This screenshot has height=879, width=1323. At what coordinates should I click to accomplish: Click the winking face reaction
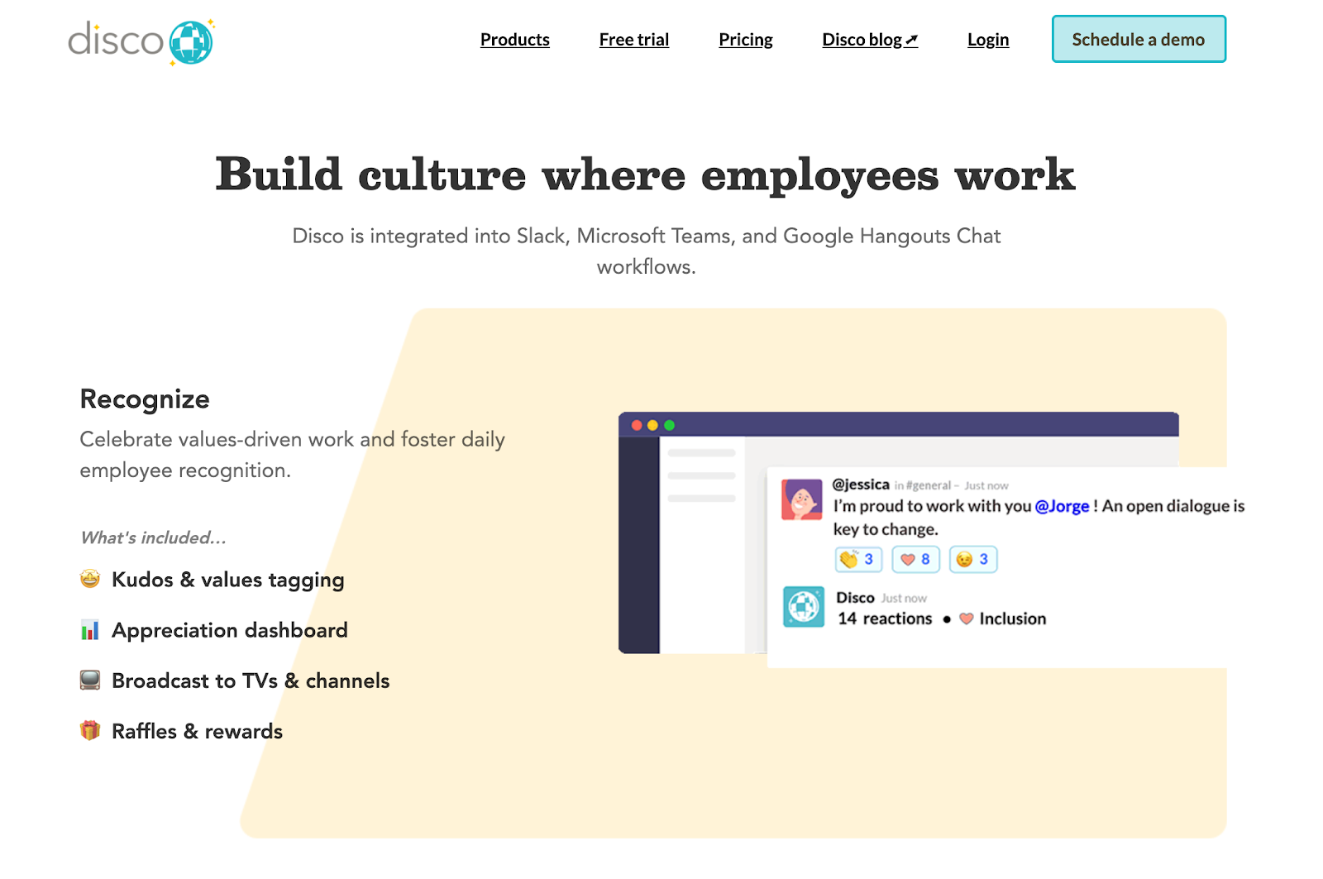(x=972, y=559)
